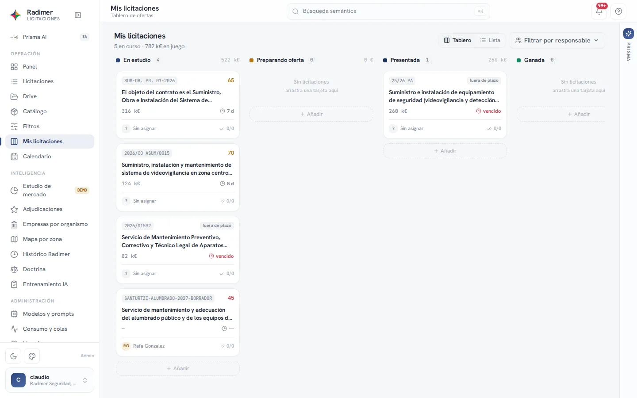The image size is (637, 398).
Task: Open the SUM-OB. PG. 01-2026 tender card
Action: [178, 105]
